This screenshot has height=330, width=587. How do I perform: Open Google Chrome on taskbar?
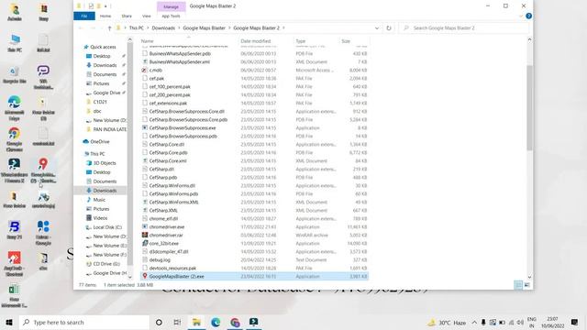tap(235, 323)
